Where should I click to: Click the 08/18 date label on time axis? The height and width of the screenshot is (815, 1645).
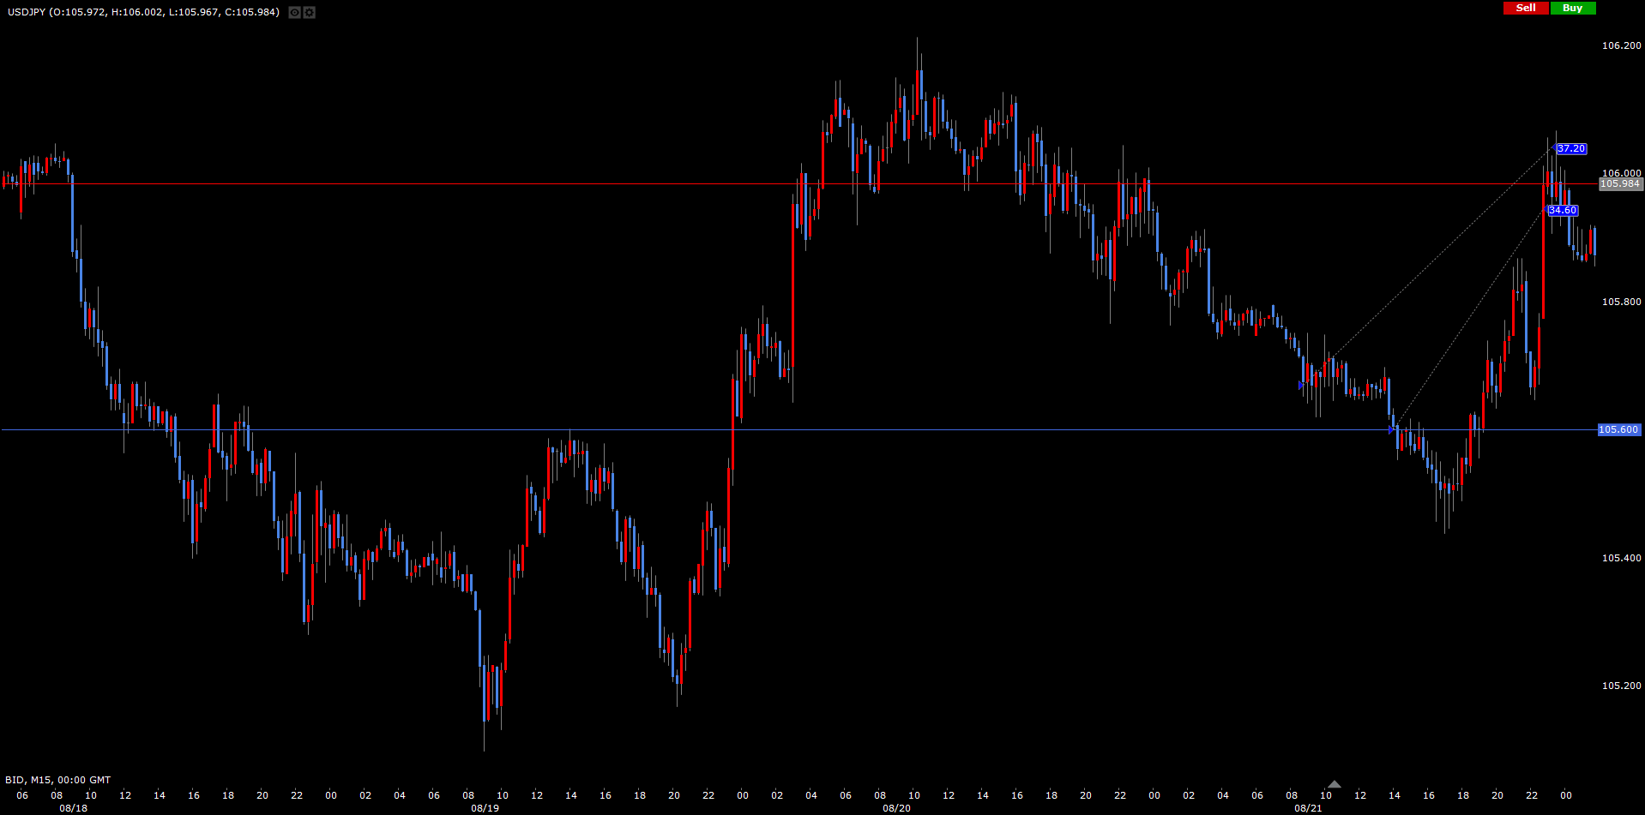coord(73,808)
